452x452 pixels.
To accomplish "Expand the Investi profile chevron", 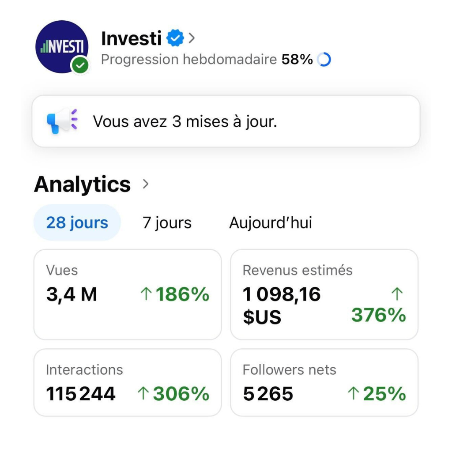I will click(192, 39).
